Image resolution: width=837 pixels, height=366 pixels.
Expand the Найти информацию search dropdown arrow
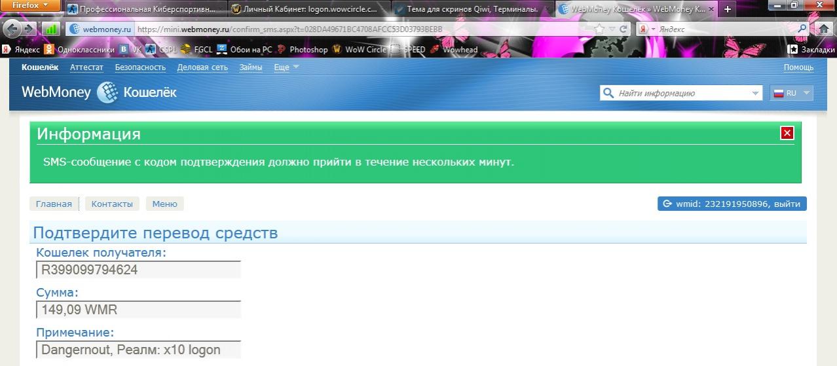[x=755, y=94]
